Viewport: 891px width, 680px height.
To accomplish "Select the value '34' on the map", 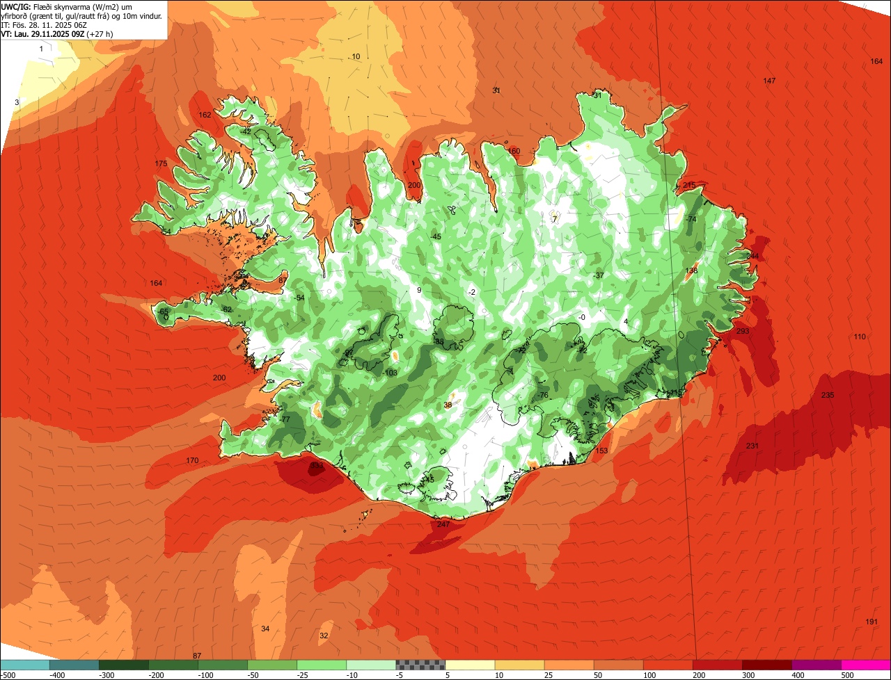I will 265,629.
